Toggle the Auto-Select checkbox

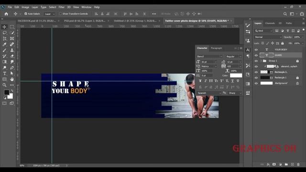point(26,14)
